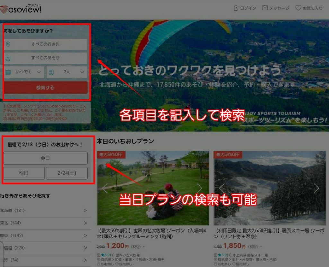Select the 今日 date button

(45, 158)
